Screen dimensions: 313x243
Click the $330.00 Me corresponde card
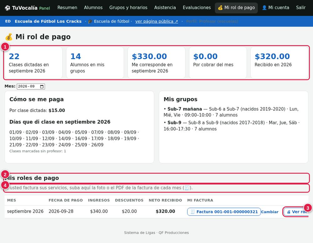156,63
